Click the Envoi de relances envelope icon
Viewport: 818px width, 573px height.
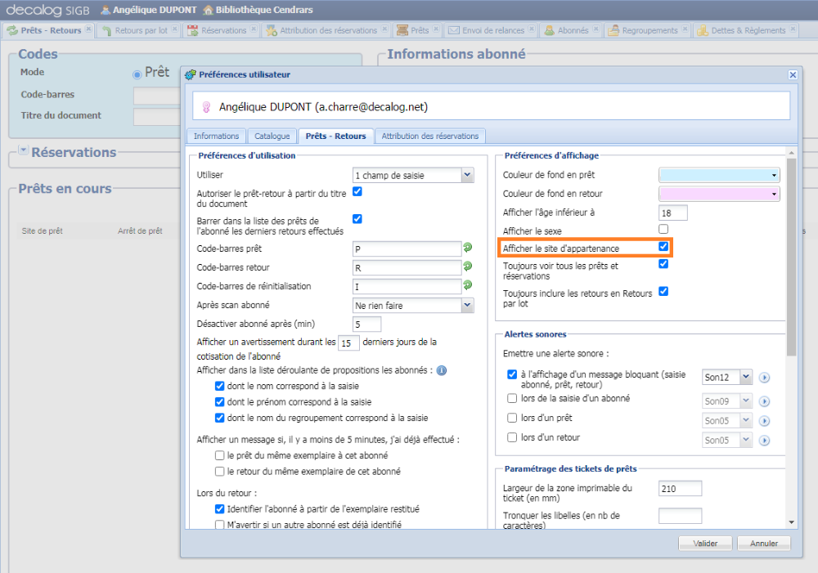(x=453, y=30)
